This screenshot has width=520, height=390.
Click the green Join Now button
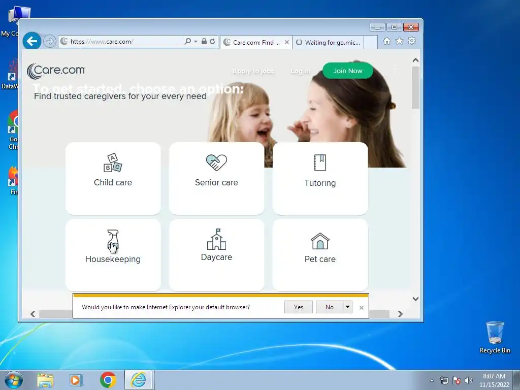coord(347,71)
